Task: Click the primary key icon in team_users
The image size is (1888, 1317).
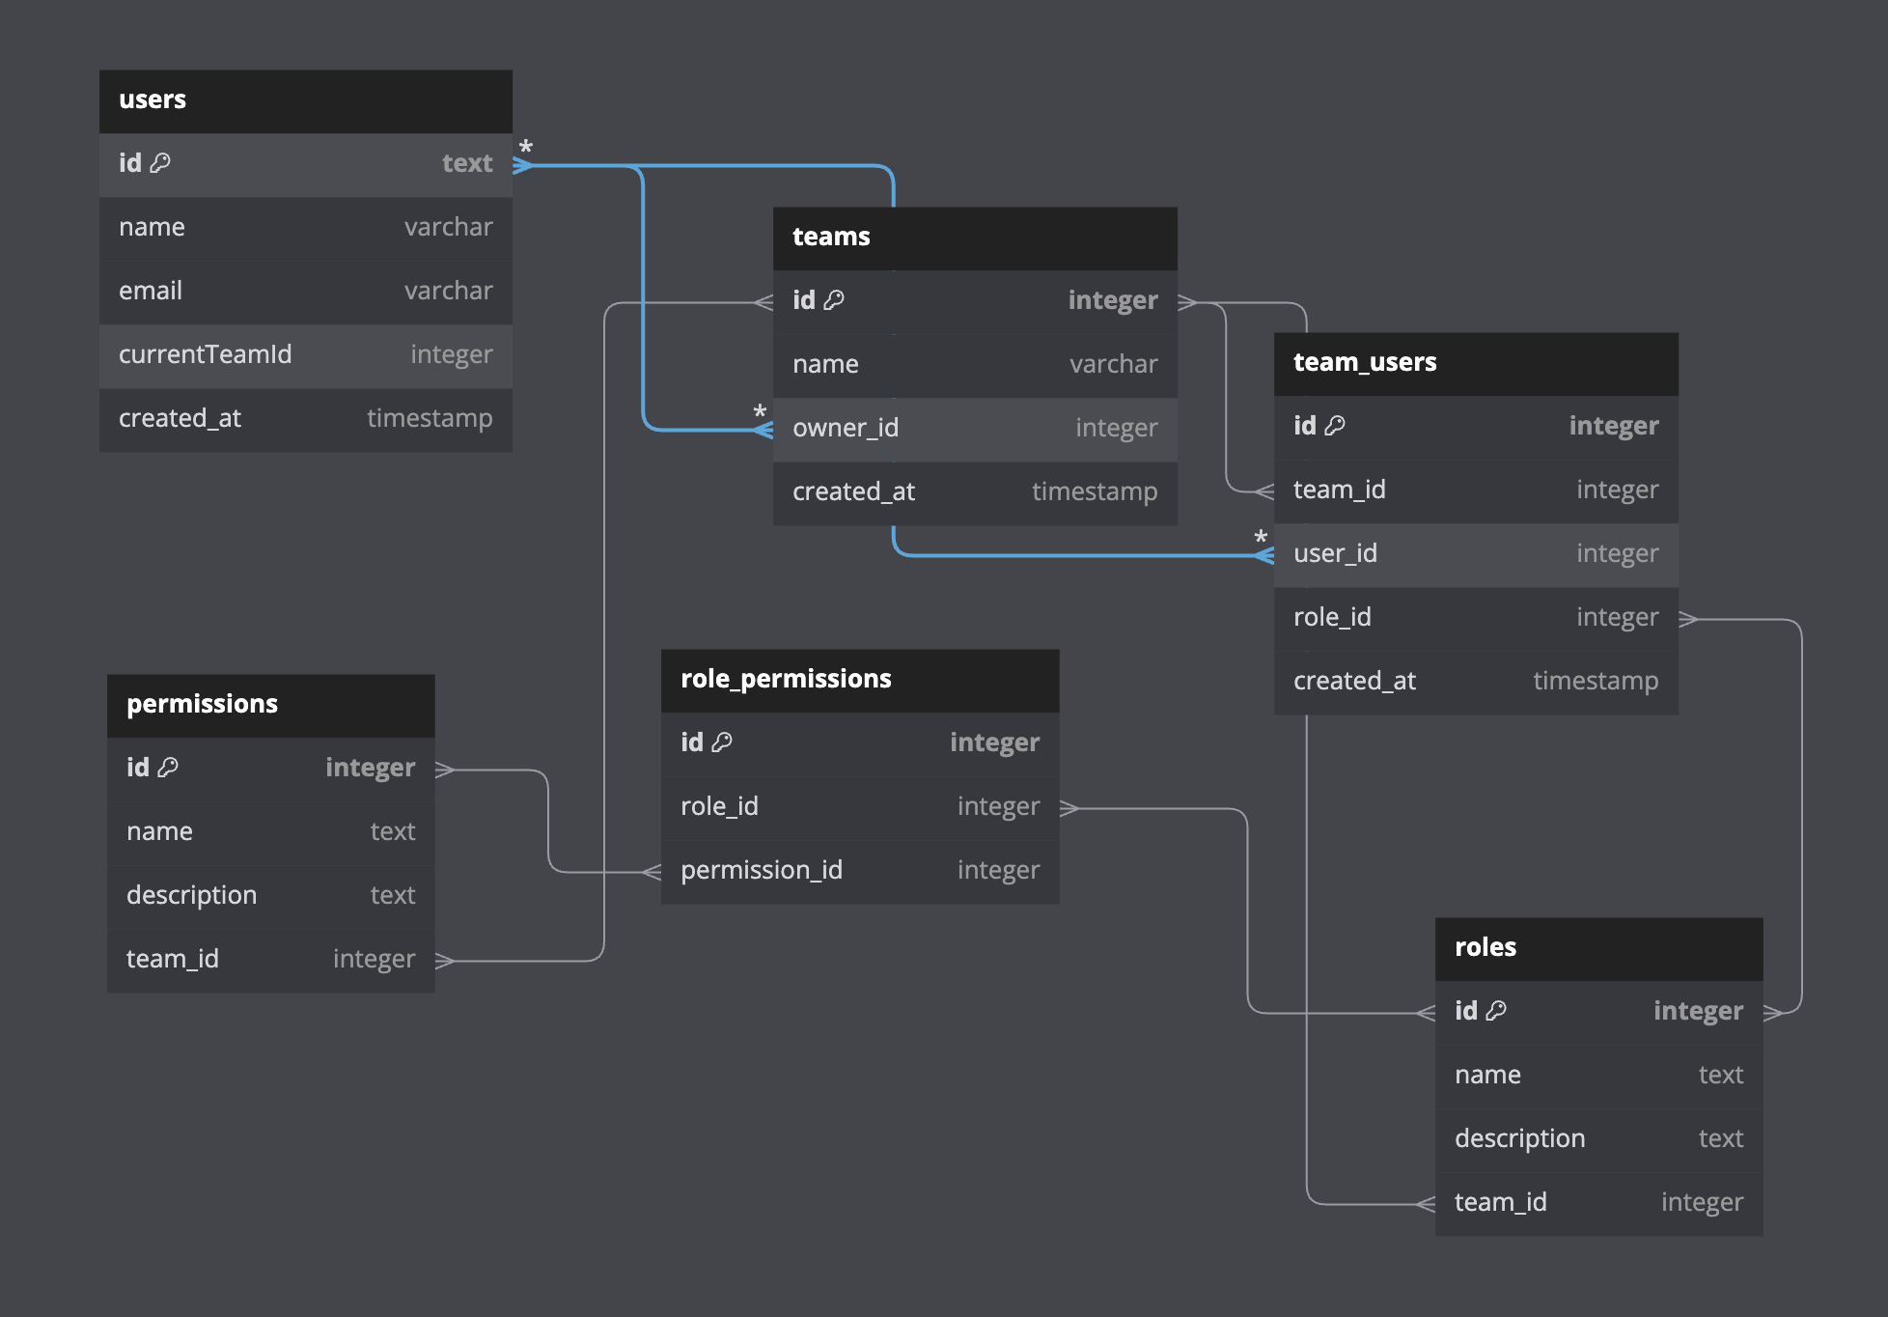Action: [1335, 426]
